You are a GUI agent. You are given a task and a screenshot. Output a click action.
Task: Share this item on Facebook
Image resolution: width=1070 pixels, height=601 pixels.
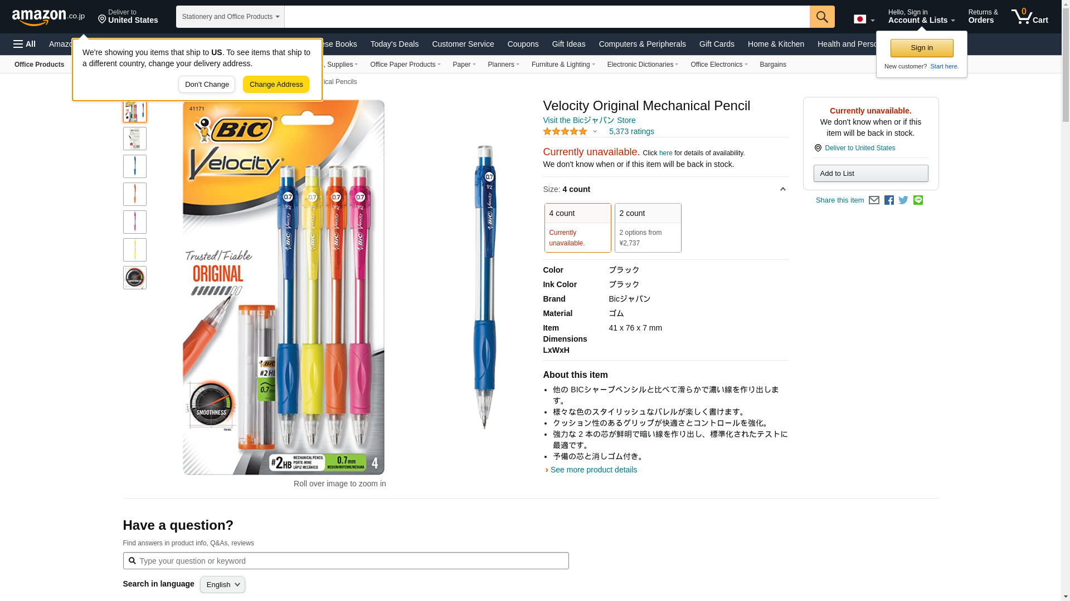[x=889, y=200]
